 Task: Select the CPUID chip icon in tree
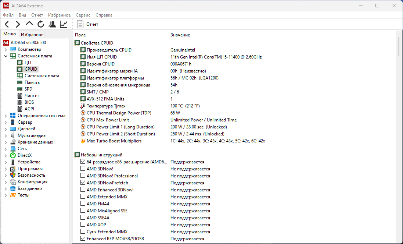point(20,69)
